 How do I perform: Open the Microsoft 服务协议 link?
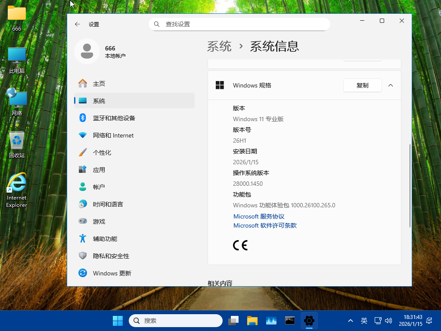pos(259,216)
